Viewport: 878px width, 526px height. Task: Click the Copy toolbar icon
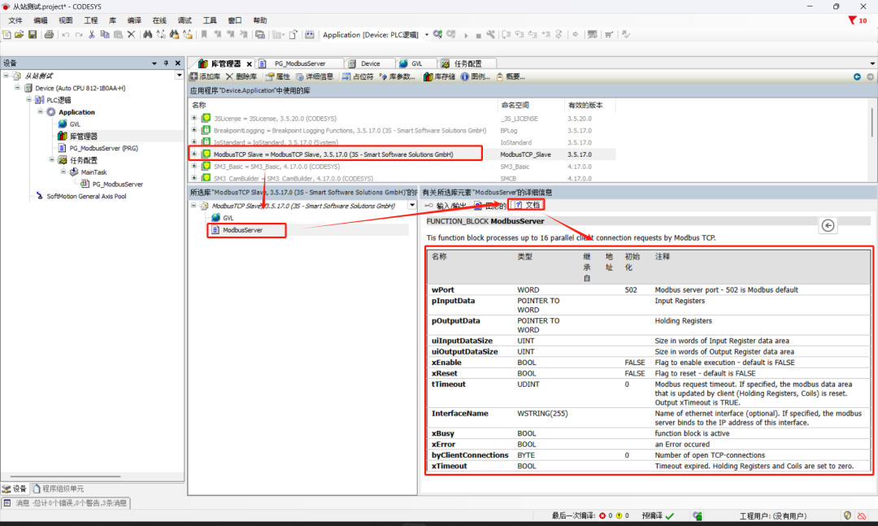(x=105, y=35)
